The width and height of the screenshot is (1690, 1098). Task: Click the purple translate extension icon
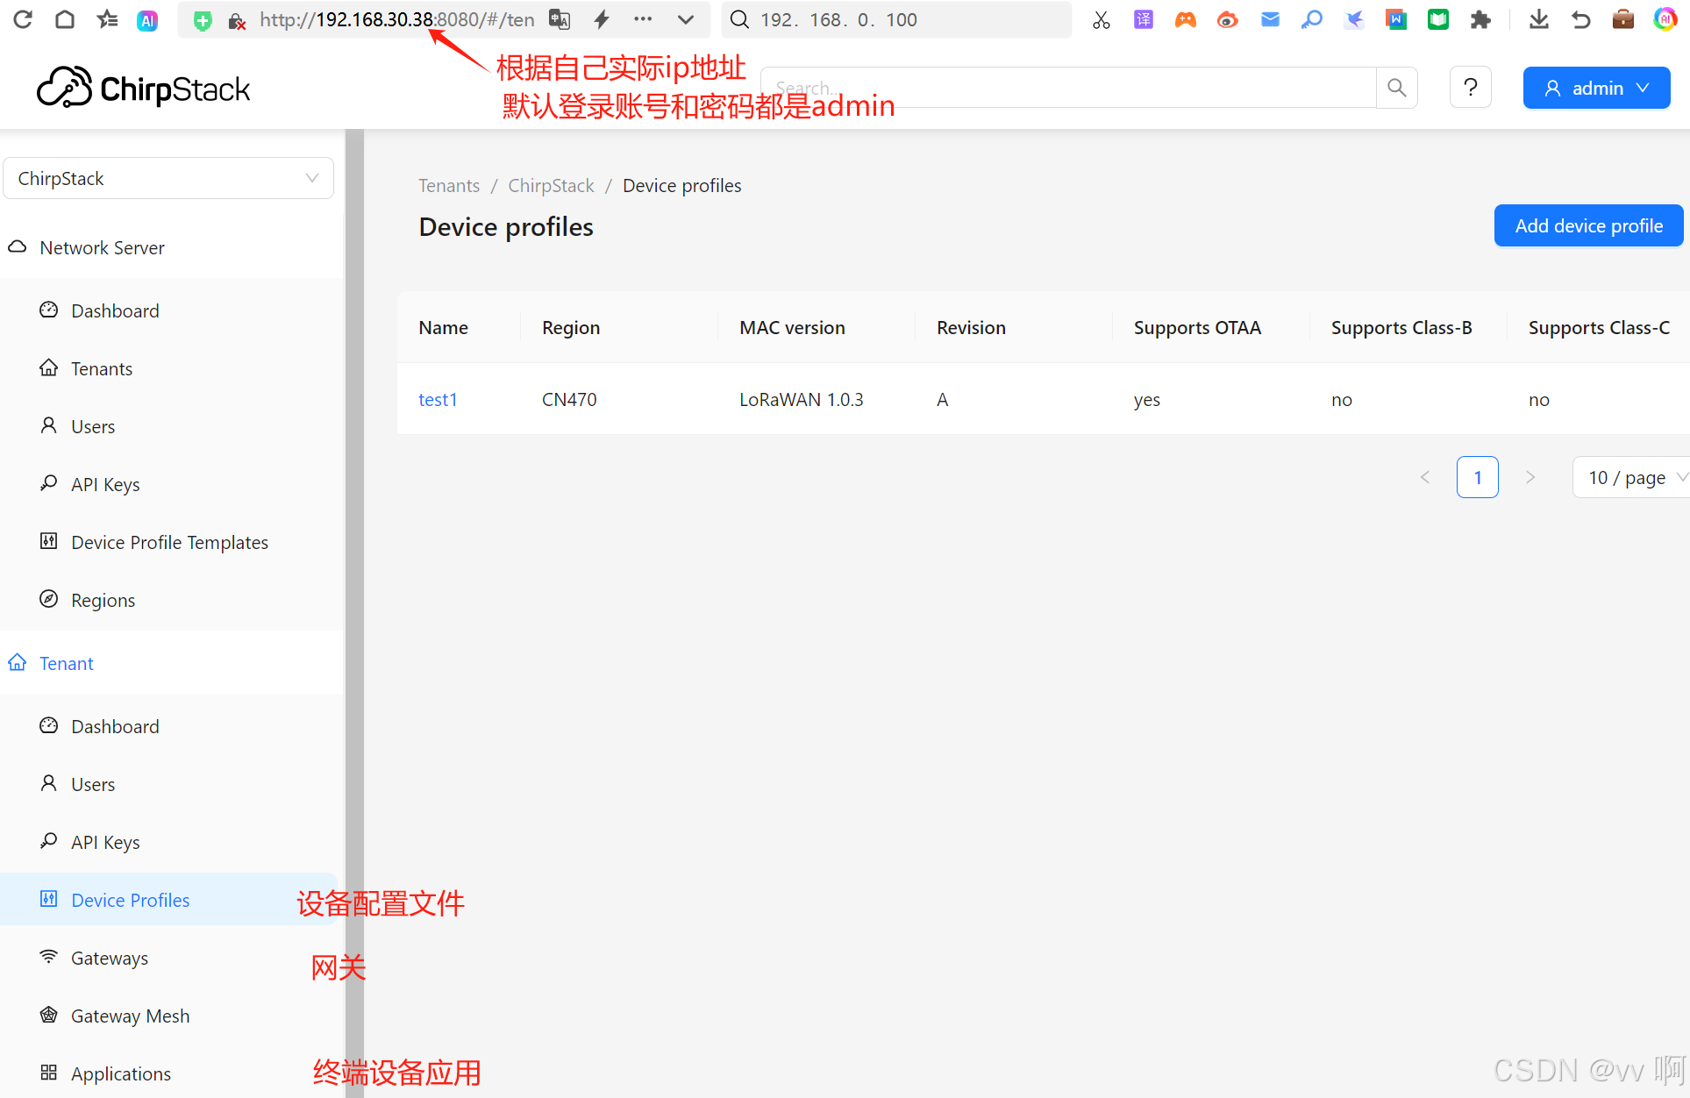coord(1144,19)
